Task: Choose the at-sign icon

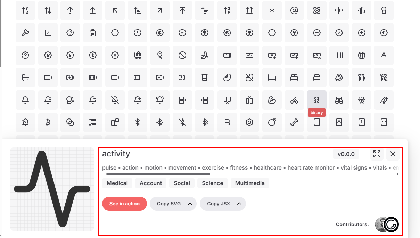Action: click(x=294, y=10)
